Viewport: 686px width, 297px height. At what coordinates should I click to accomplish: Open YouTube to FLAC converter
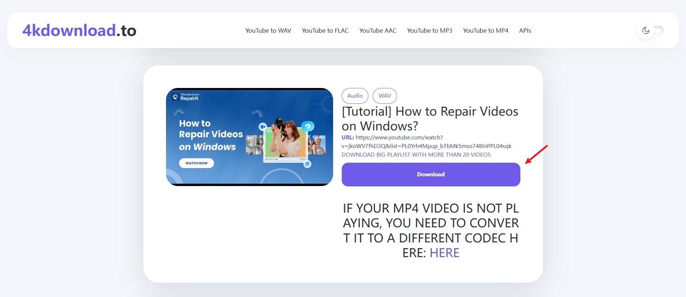click(x=325, y=31)
